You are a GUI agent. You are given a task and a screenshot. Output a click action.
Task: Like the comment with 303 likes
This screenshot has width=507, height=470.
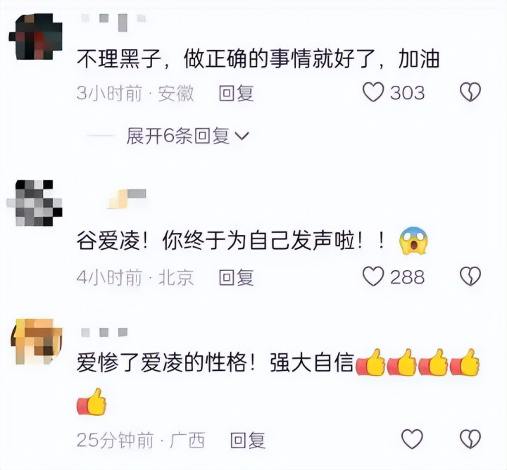(373, 92)
